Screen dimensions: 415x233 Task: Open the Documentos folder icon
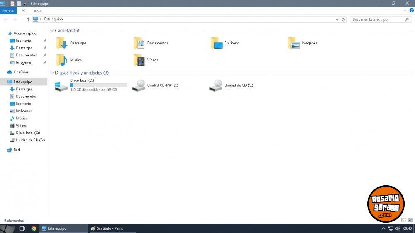pyautogui.click(x=139, y=43)
